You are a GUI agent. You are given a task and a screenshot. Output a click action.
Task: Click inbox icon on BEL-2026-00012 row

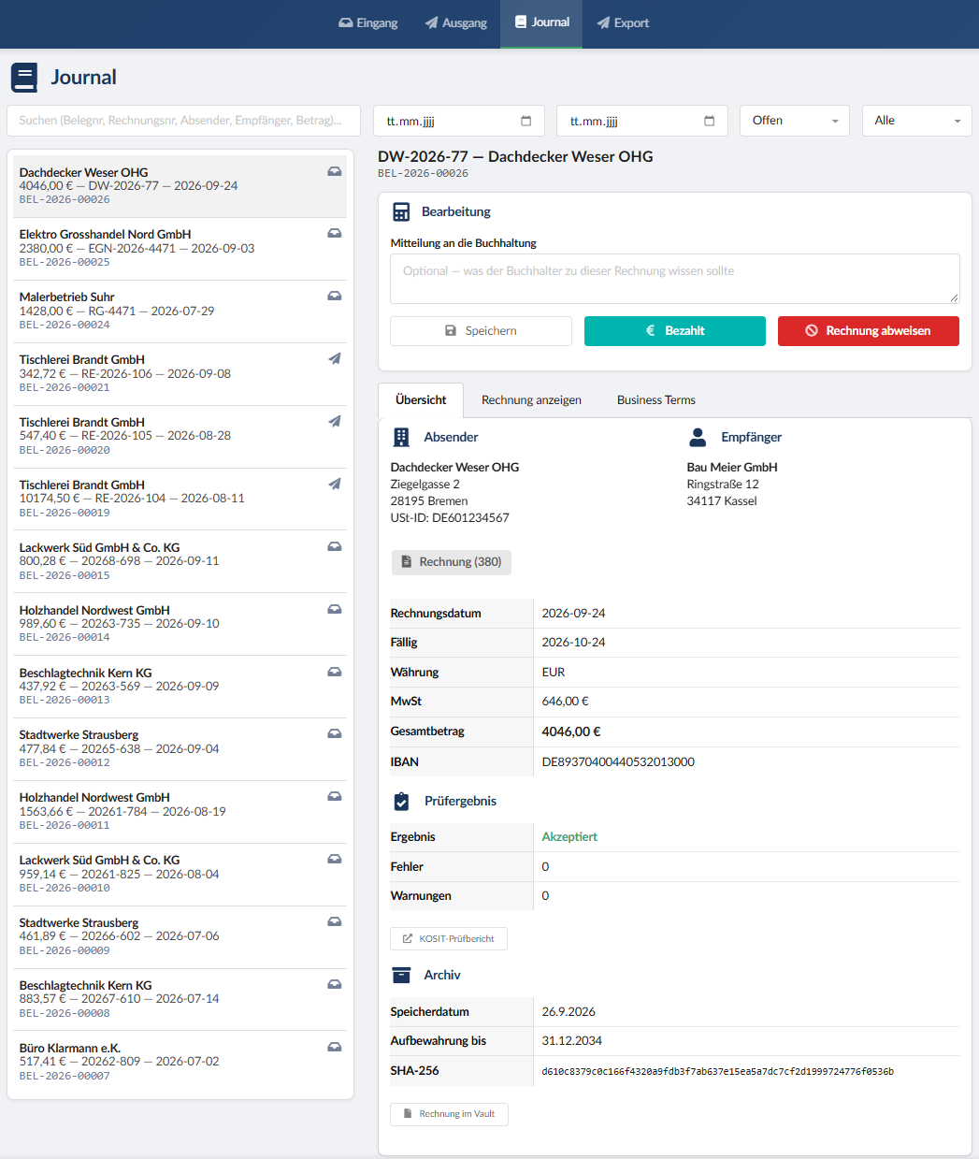[x=334, y=733]
